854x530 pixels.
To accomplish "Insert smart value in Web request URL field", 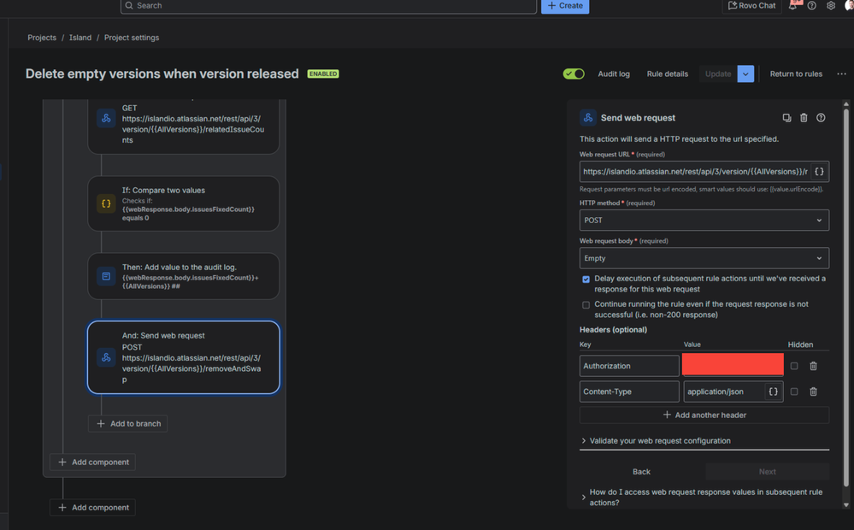I will [818, 172].
